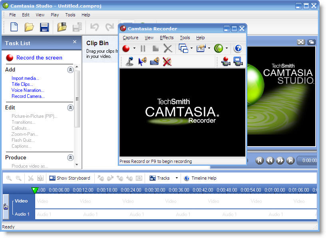Click the Timeline Help question icon
This screenshot has width=326, height=238.
[x=187, y=178]
